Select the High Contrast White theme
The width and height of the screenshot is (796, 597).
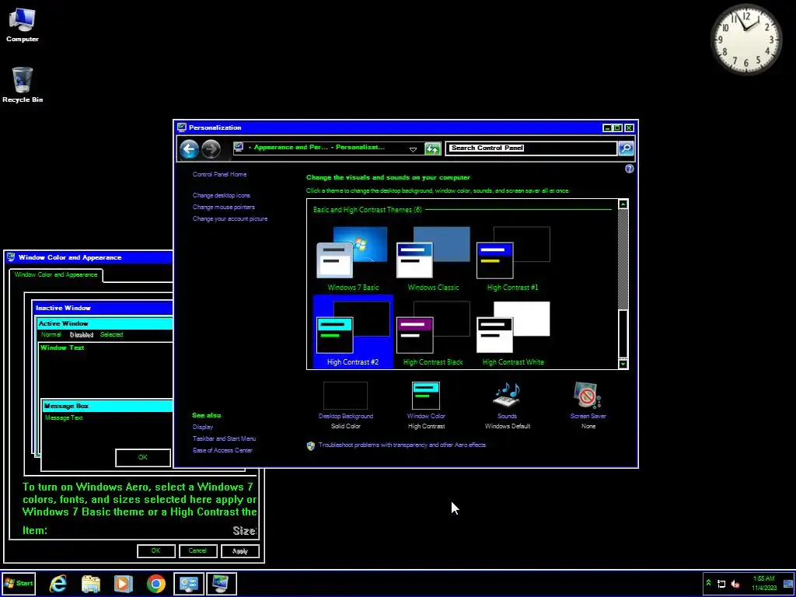[513, 333]
